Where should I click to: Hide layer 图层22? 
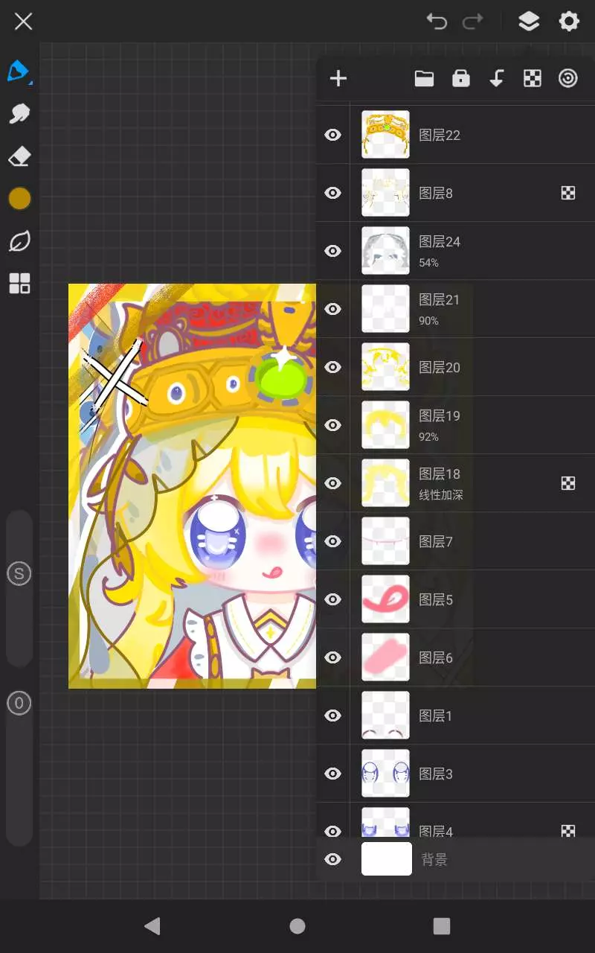333,135
